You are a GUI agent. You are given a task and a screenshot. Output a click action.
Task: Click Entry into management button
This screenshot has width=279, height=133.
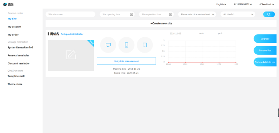[127, 61]
